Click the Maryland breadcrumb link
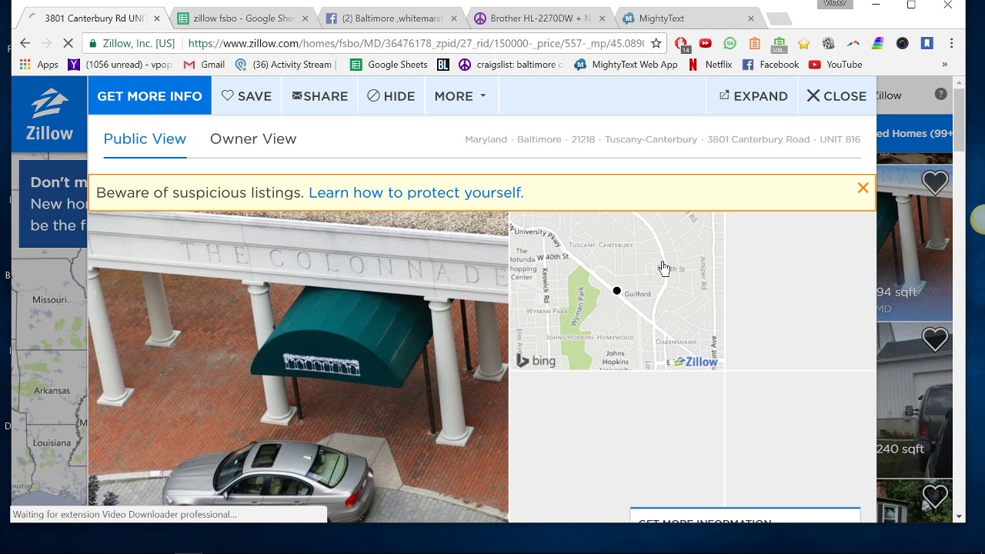This screenshot has width=985, height=554. coord(486,139)
